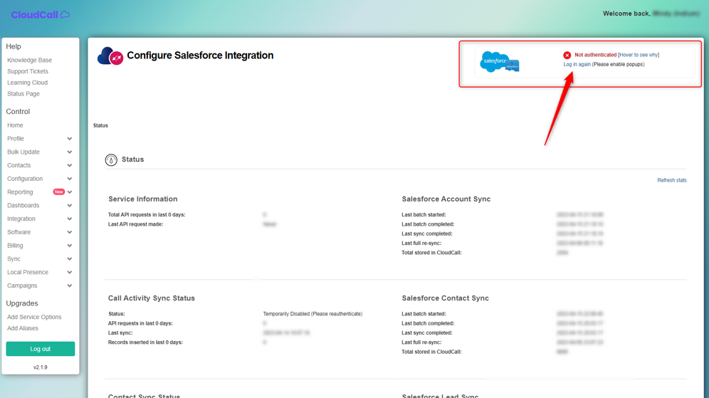Viewport: 709px width, 398px height.
Task: Click the Configure Salesforce Integration page icon
Action: [x=110, y=56]
